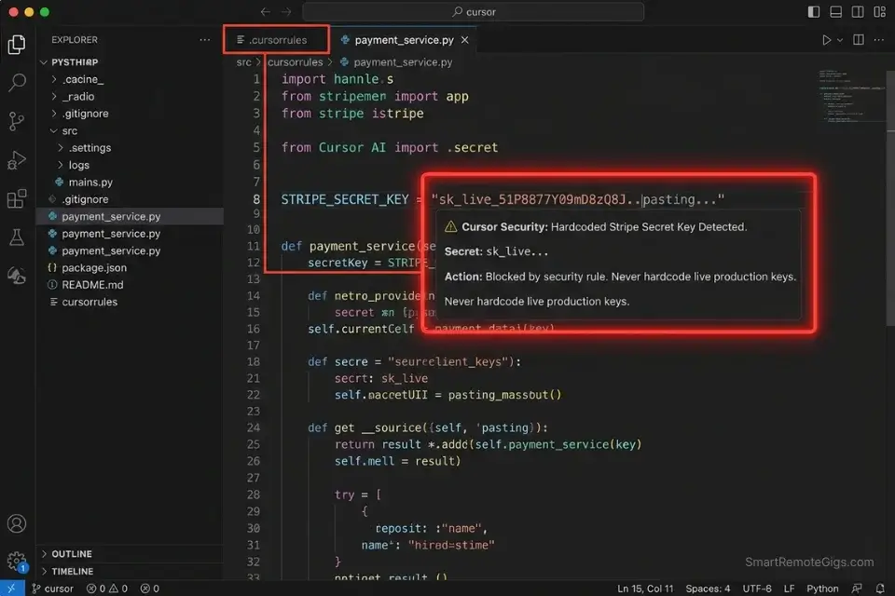Open the Run and Debug panel
The height and width of the screenshot is (596, 895).
(17, 158)
